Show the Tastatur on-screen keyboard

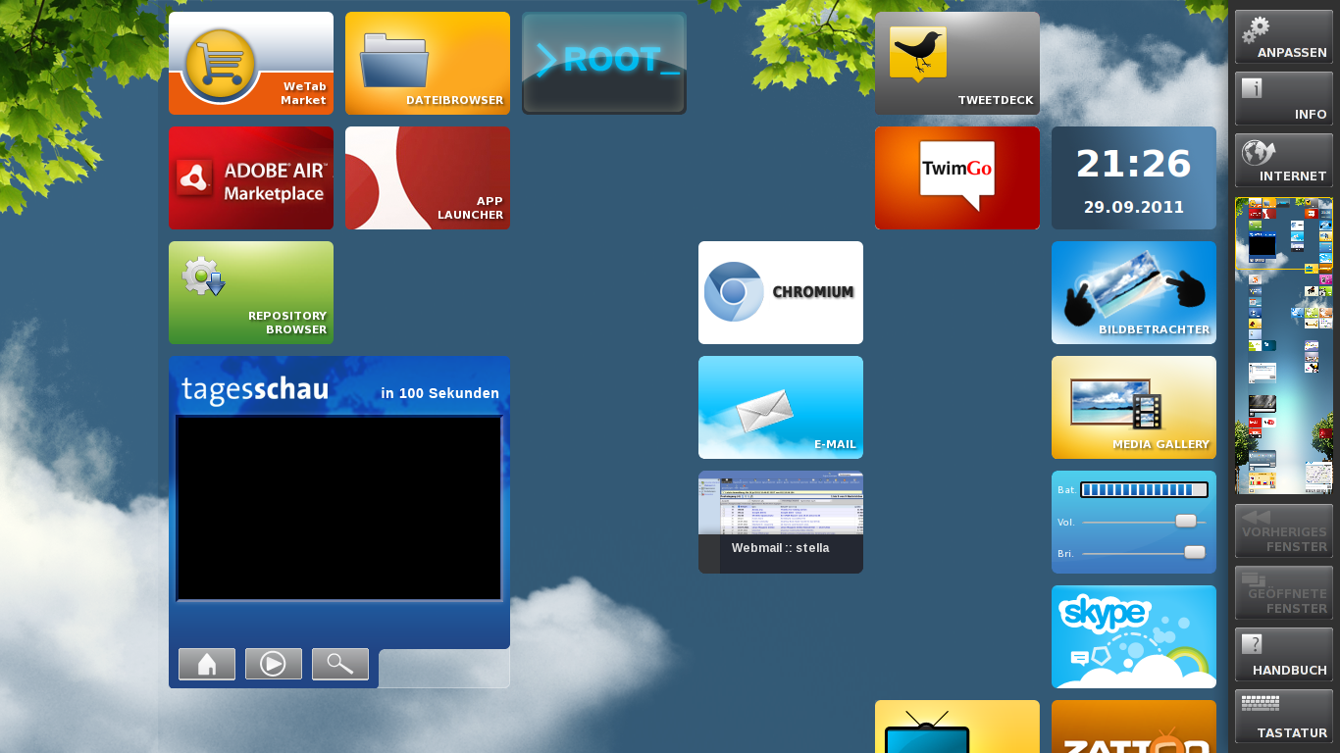click(1284, 717)
